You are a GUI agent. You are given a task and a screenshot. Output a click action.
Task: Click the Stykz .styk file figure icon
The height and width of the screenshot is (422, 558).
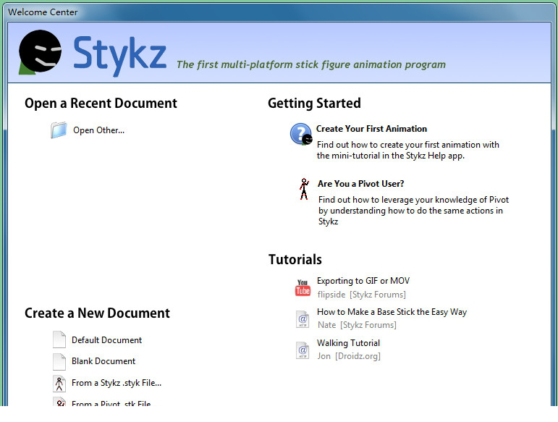tap(59, 384)
